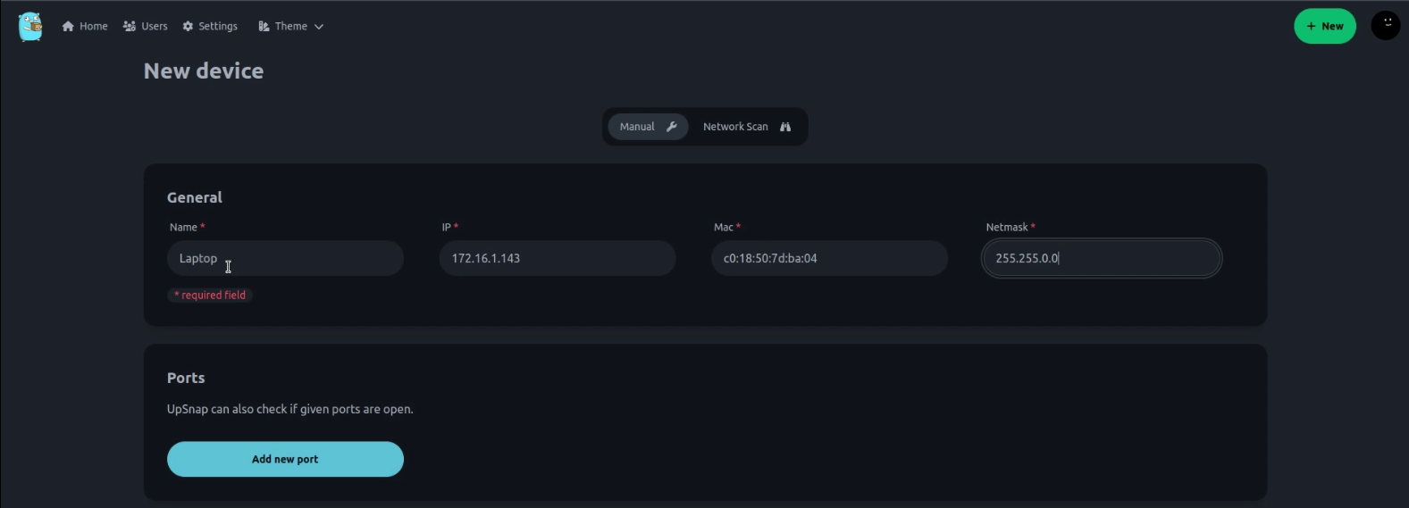Go to the Home page
The width and height of the screenshot is (1409, 508).
tap(85, 27)
